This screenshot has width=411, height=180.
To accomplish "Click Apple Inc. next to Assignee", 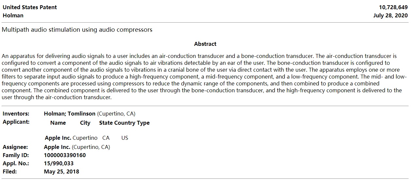I will 57,147.
